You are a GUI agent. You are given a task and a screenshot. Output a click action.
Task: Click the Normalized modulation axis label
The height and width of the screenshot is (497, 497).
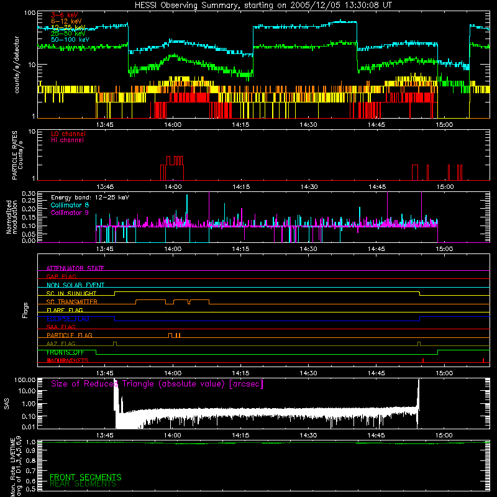click(12, 217)
